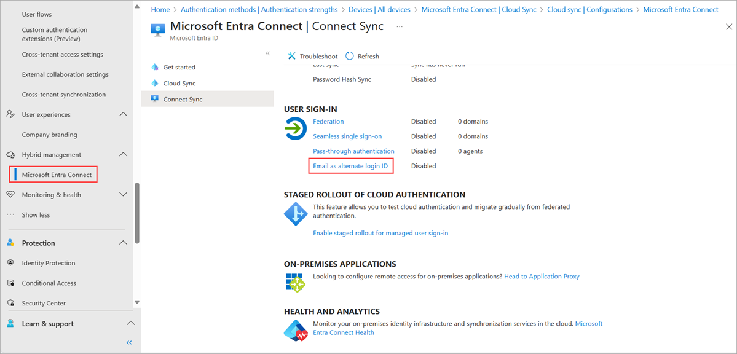
Task: Click the Health and analytics heartbeat icon
Action: [x=296, y=330]
